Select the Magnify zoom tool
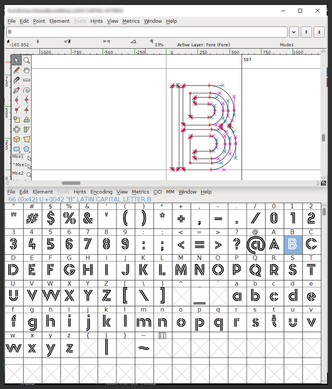Viewport: 332px width, 389px height. (x=27, y=61)
